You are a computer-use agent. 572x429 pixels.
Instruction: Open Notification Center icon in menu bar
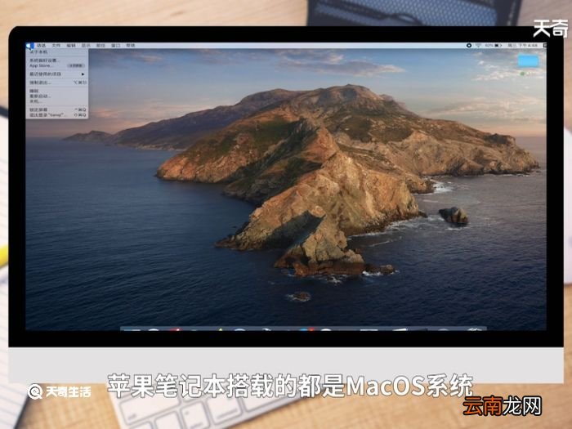544,46
